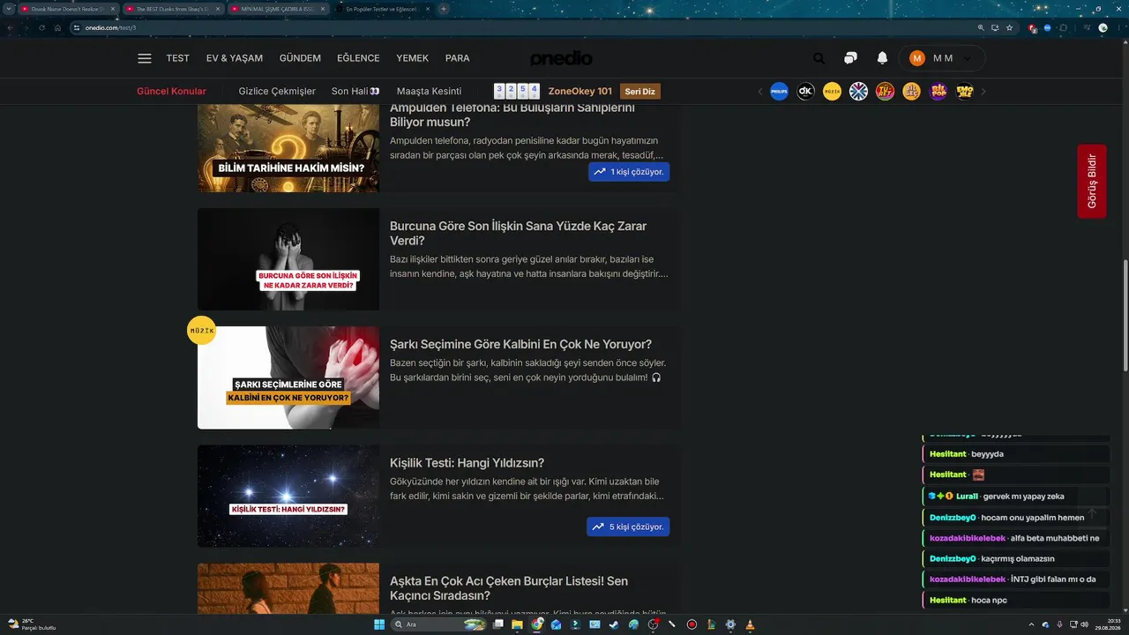Select the yellow Müzik channel circle in header
This screenshot has height=635, width=1129.
tap(832, 91)
